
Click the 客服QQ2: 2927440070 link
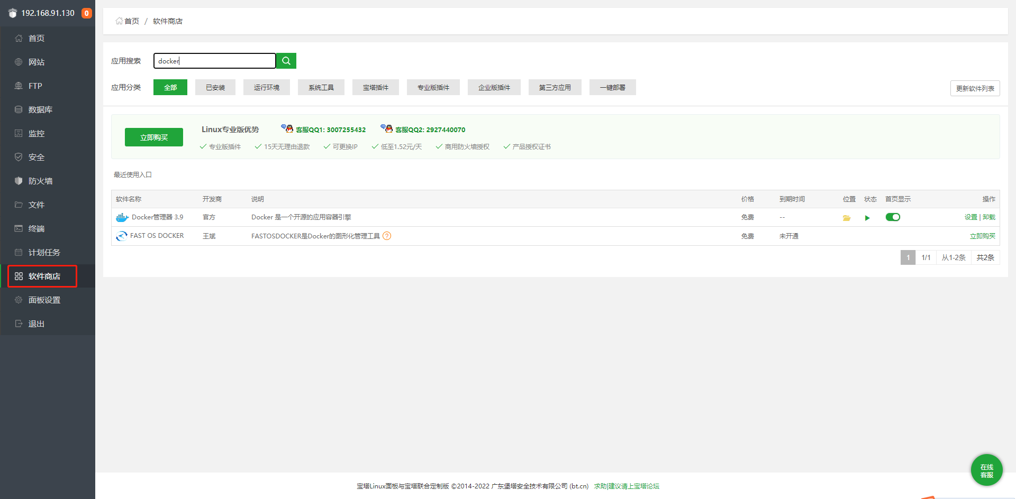pos(430,130)
